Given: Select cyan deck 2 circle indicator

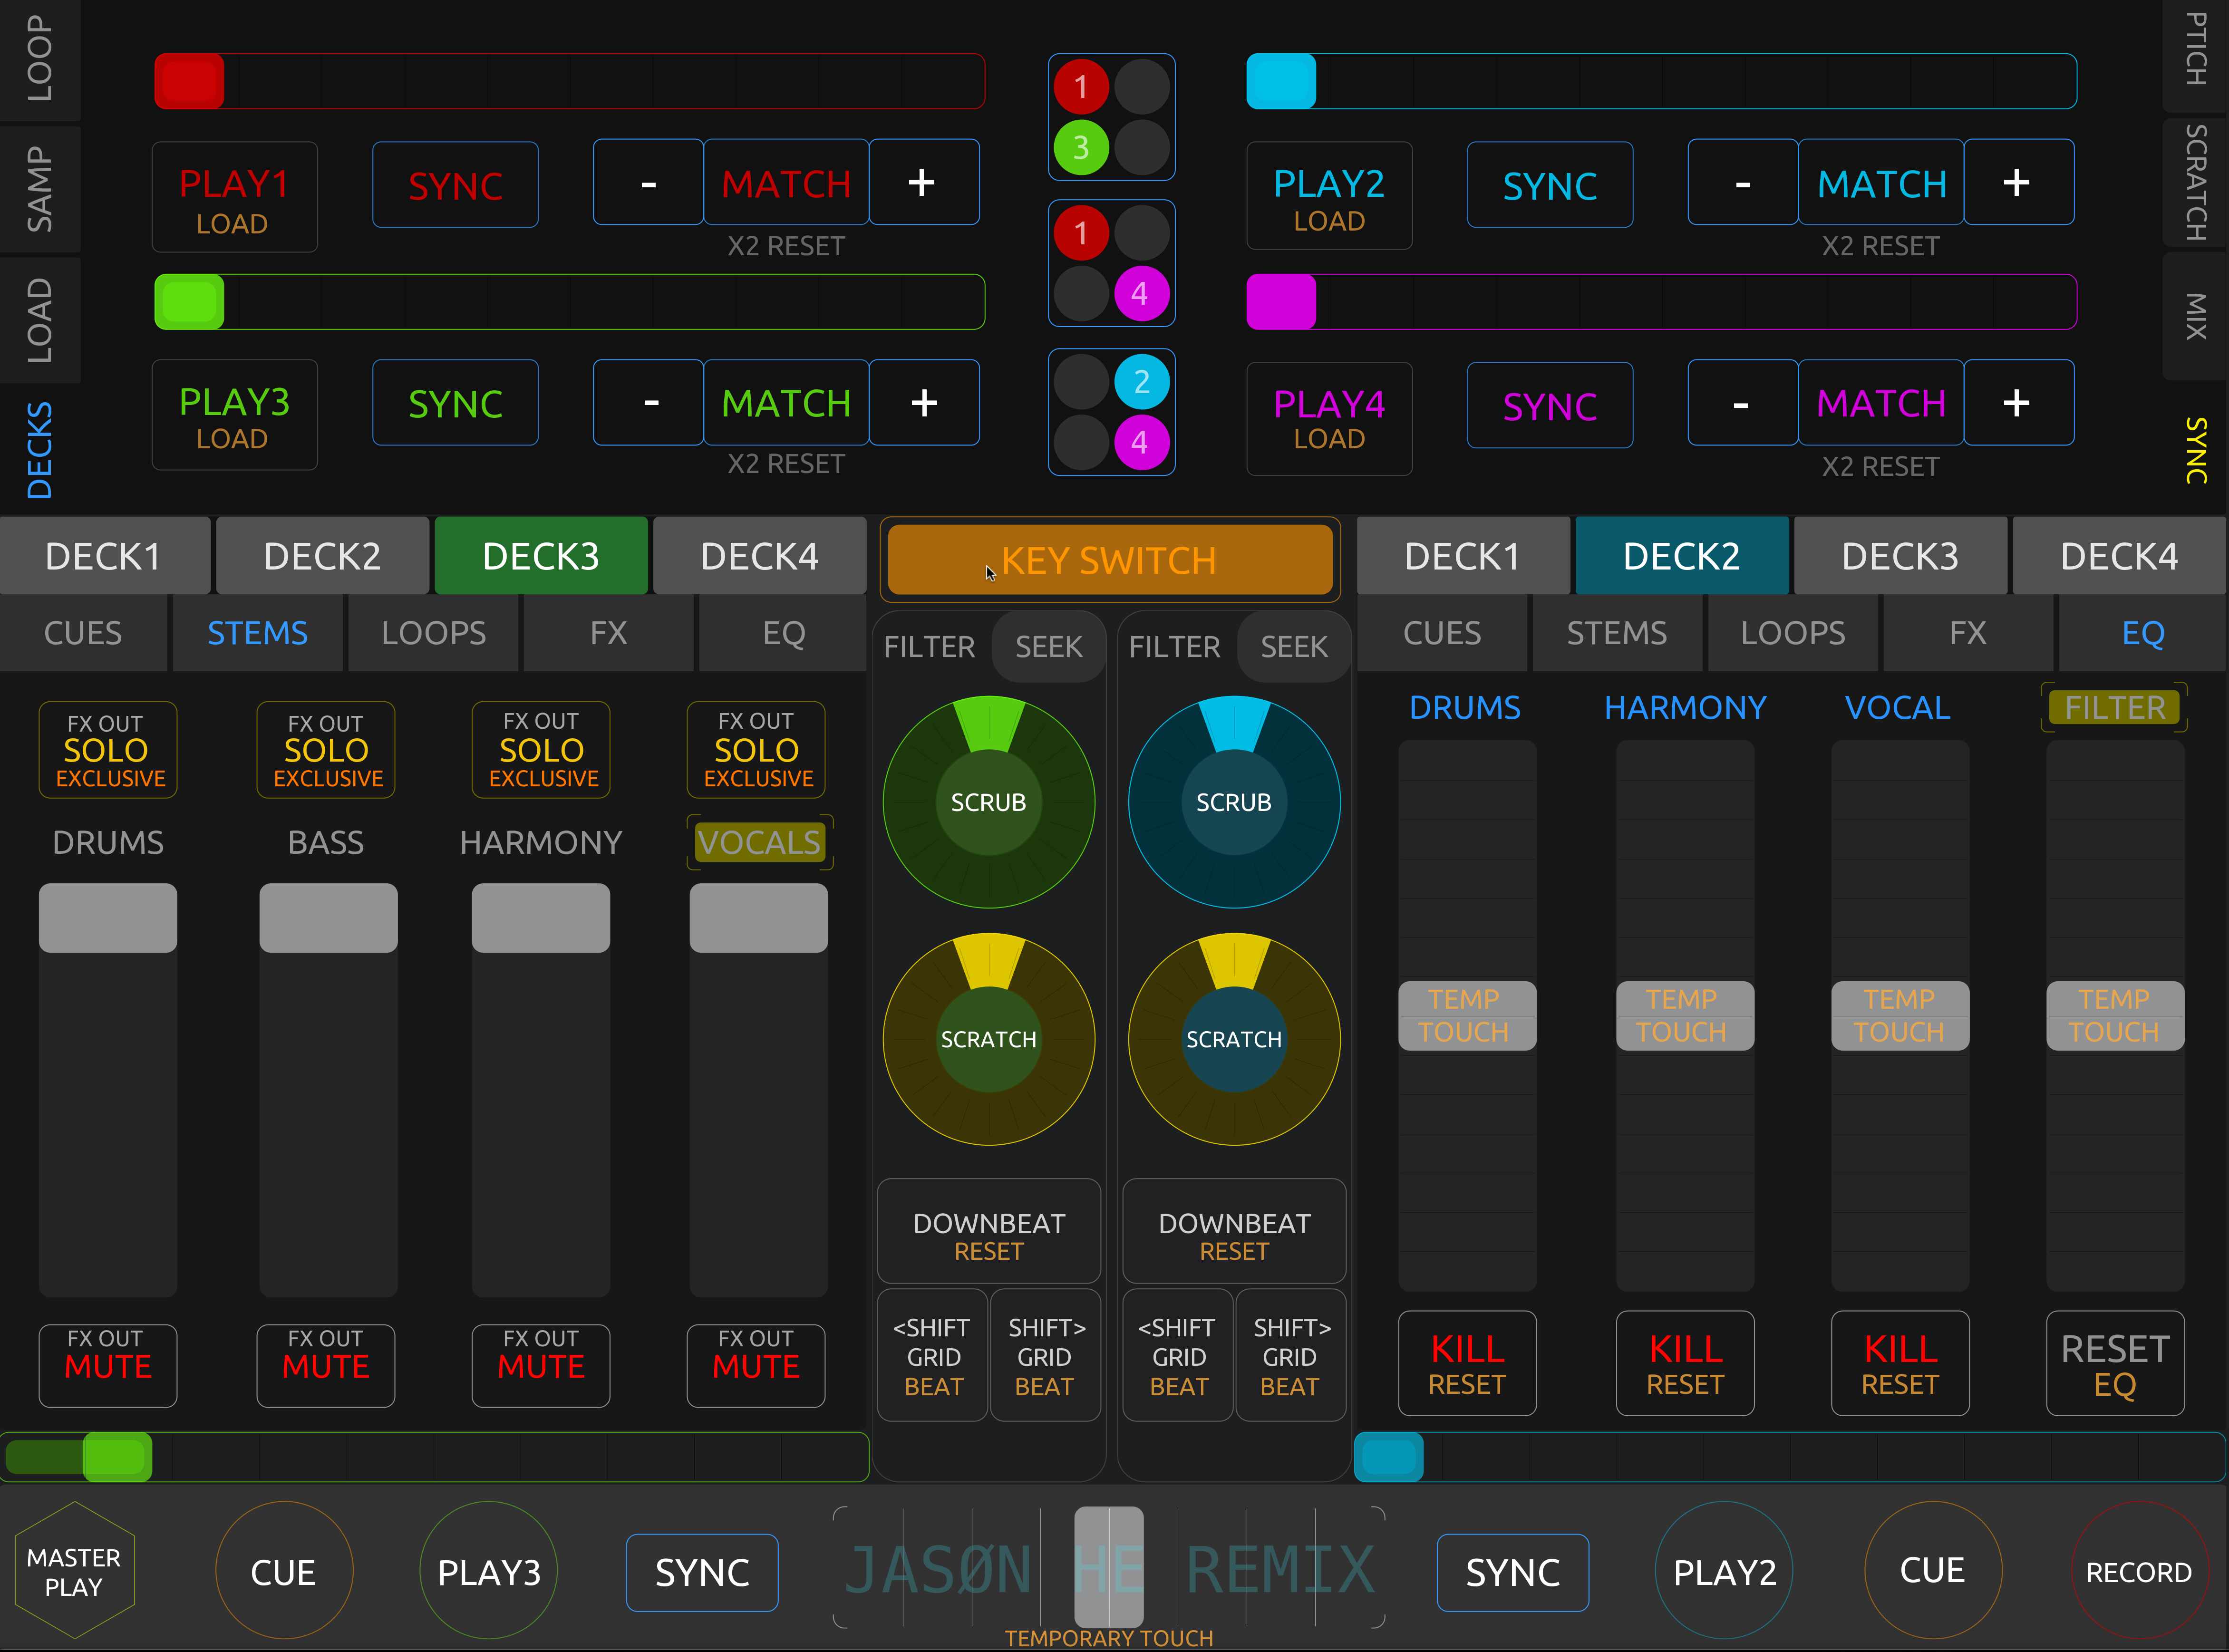Looking at the screenshot, I should click(1141, 381).
